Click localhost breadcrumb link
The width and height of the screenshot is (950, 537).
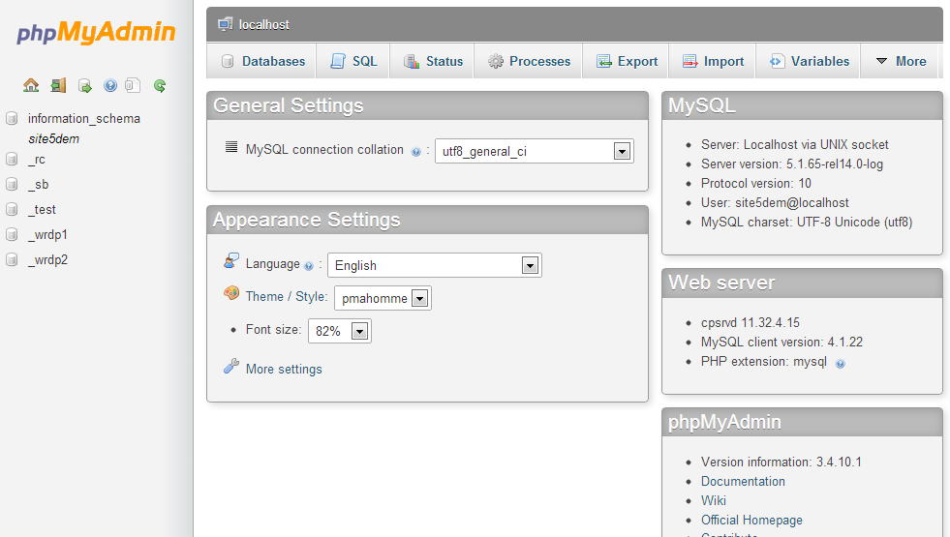tap(264, 25)
